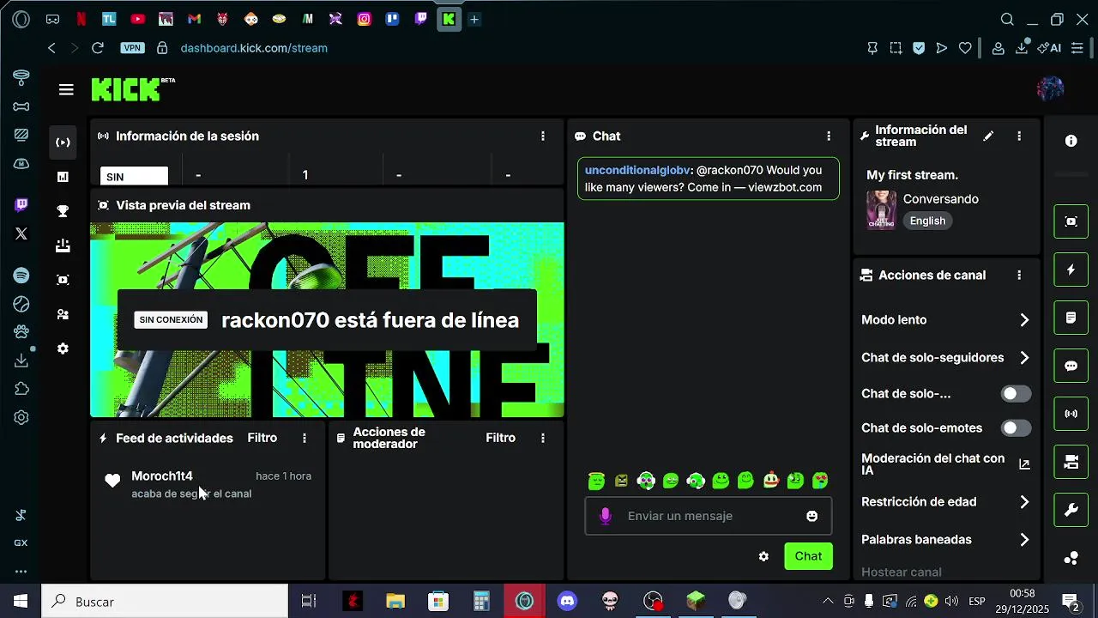Open the Chat panel options menu
The height and width of the screenshot is (618, 1098).
[829, 136]
